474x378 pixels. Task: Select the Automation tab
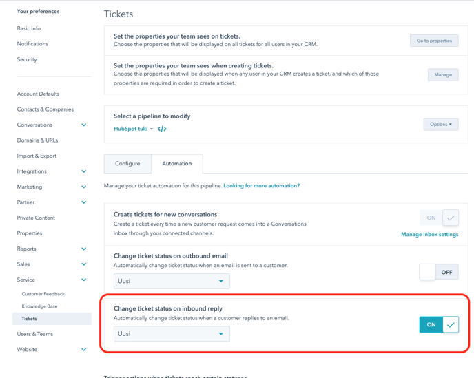[x=177, y=163]
